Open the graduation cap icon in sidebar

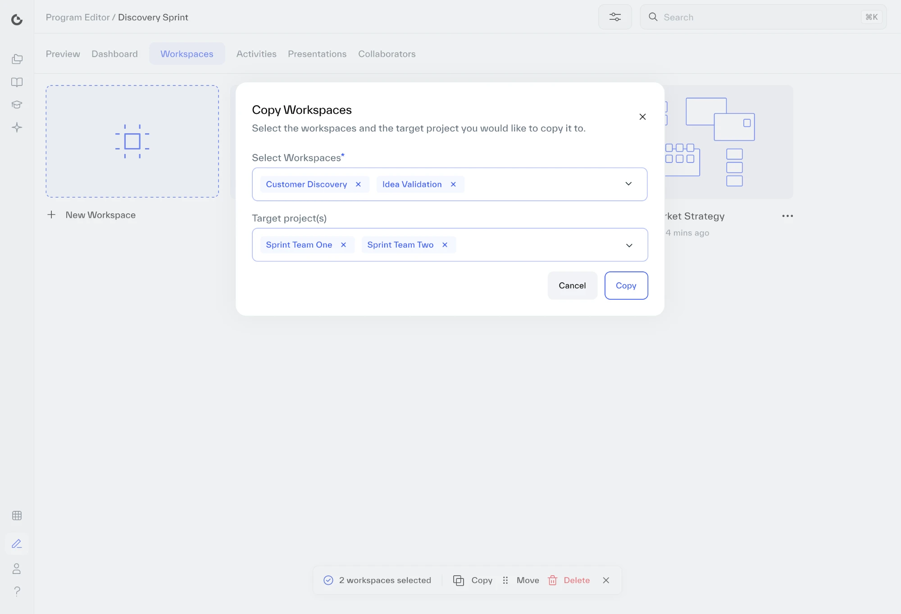[x=17, y=104]
